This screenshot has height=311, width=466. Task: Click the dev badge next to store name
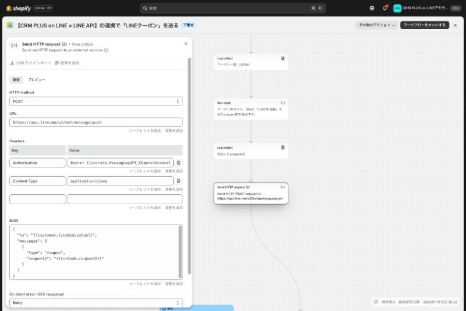456,8
